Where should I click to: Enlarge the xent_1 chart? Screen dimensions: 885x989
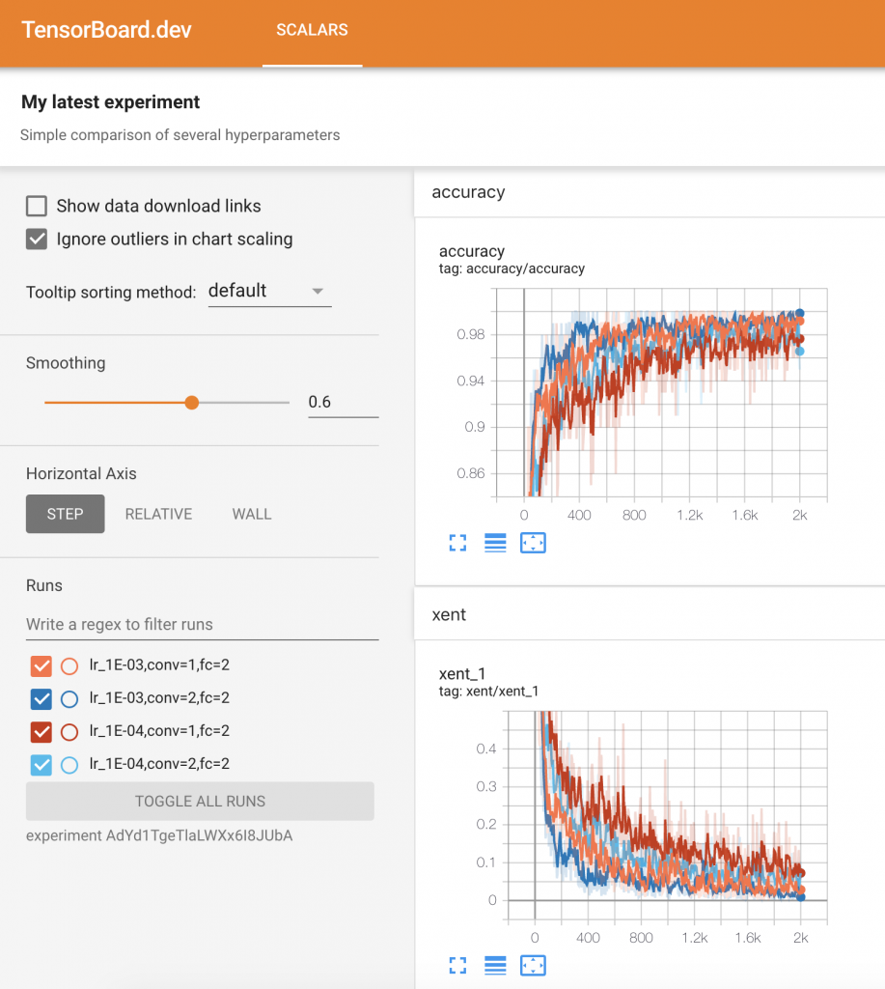pyautogui.click(x=456, y=965)
